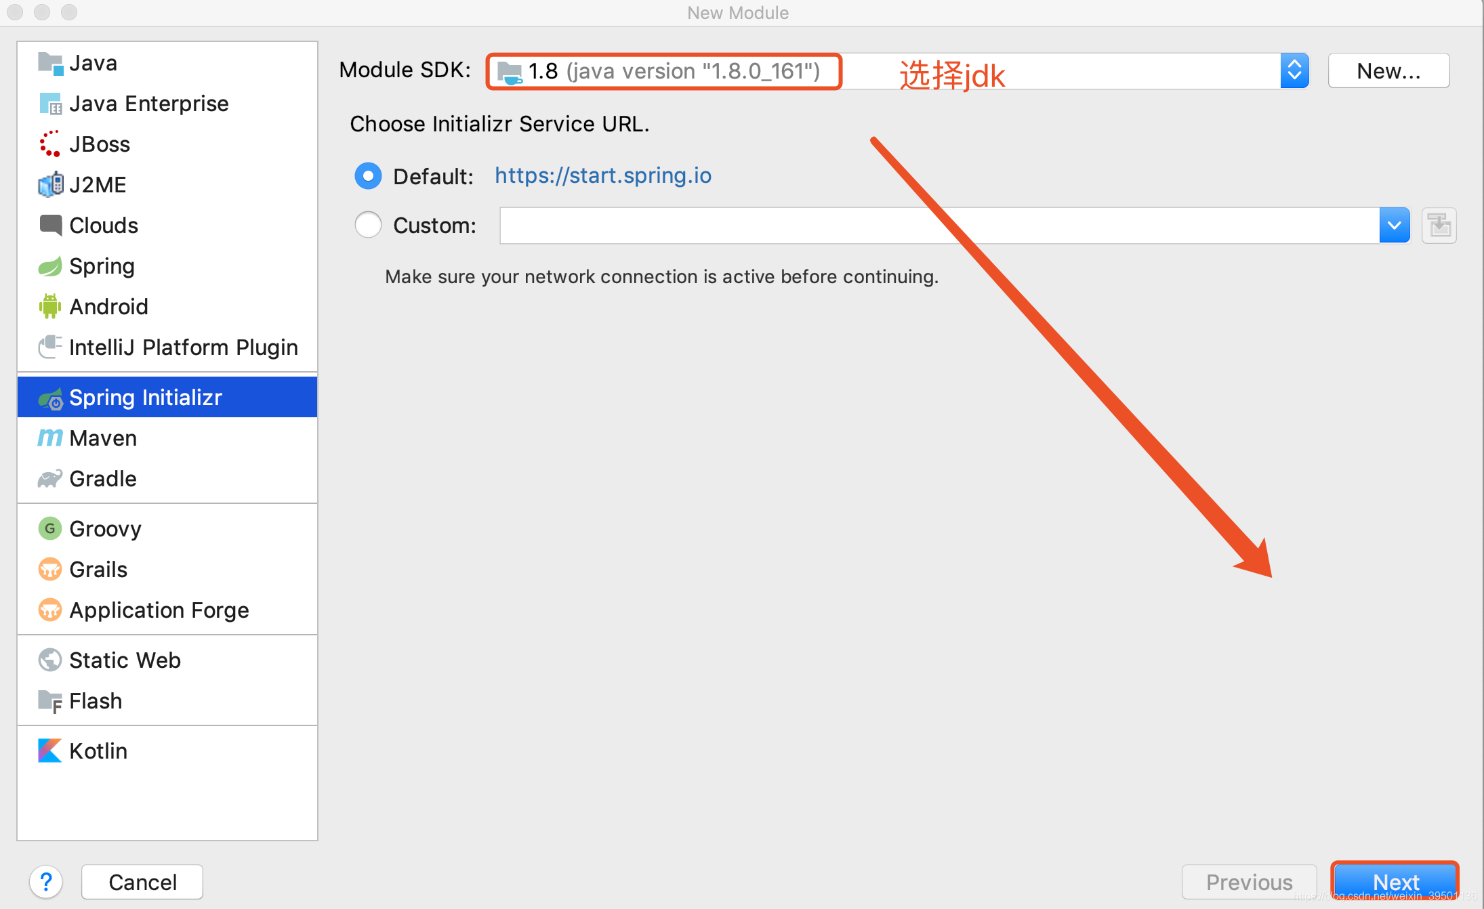The image size is (1484, 909).
Task: Click the Choose Initializr Service URL text
Action: 499,124
